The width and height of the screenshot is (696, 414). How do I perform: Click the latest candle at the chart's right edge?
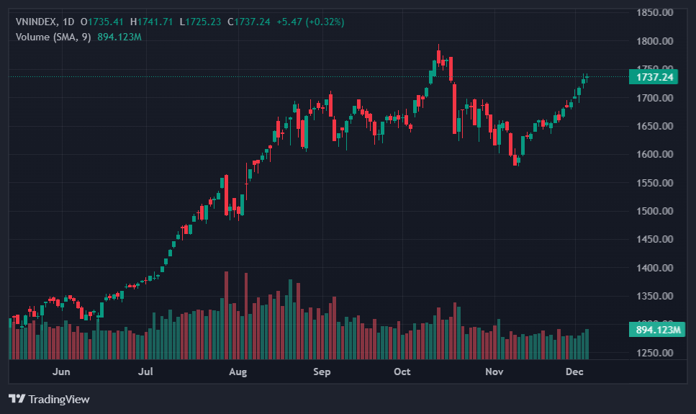(587, 78)
